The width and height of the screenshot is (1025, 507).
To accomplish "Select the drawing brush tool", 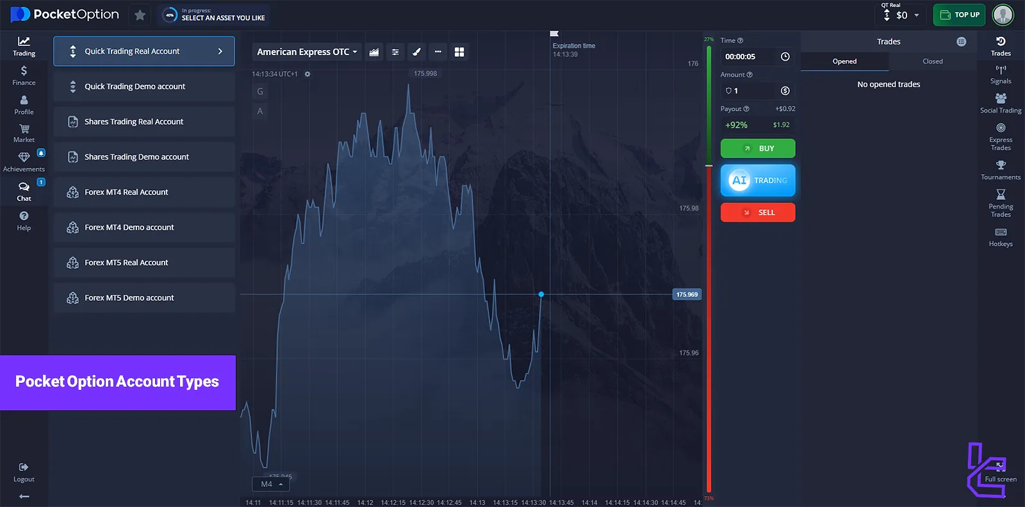I will pyautogui.click(x=416, y=52).
